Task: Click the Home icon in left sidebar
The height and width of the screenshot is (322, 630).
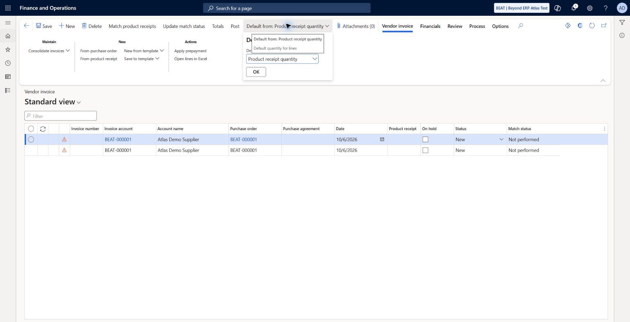Action: (8, 36)
